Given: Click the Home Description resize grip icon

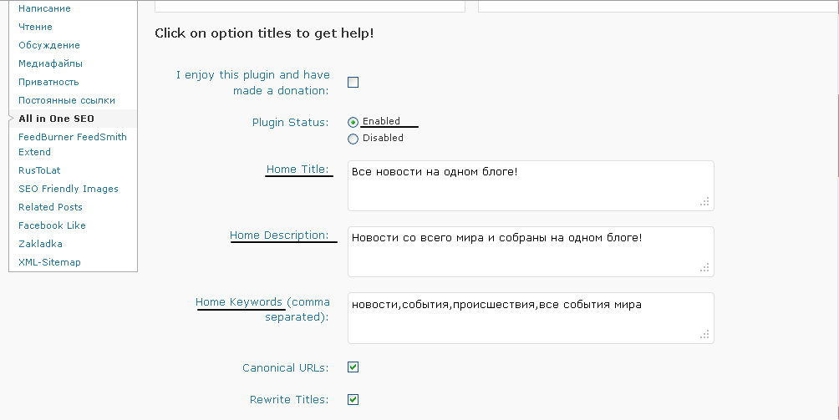Looking at the screenshot, I should [704, 267].
